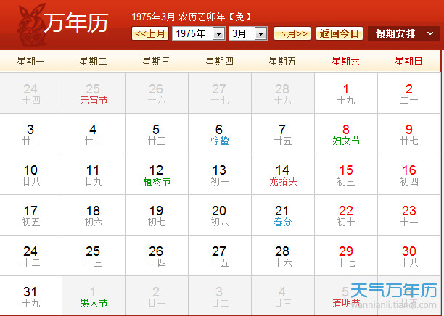Select March 8 妇女节

[x=346, y=134]
